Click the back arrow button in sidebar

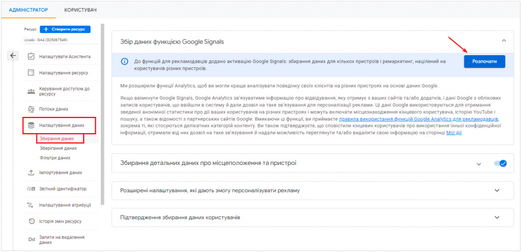click(13, 56)
